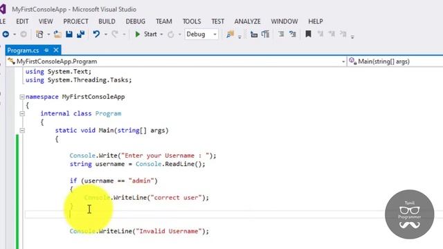Go to the previous bookmark icon

(x=320, y=34)
